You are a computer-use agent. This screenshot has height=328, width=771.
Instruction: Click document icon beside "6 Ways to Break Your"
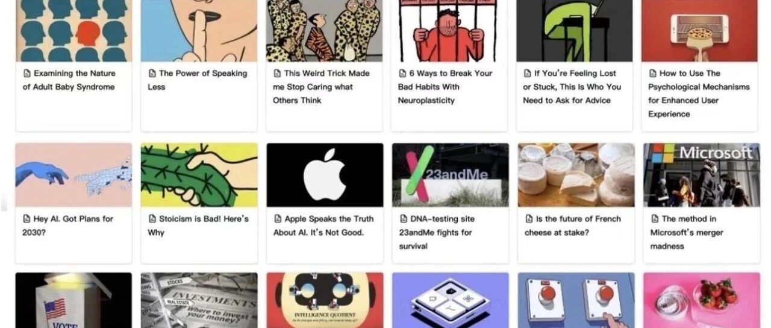pos(402,74)
